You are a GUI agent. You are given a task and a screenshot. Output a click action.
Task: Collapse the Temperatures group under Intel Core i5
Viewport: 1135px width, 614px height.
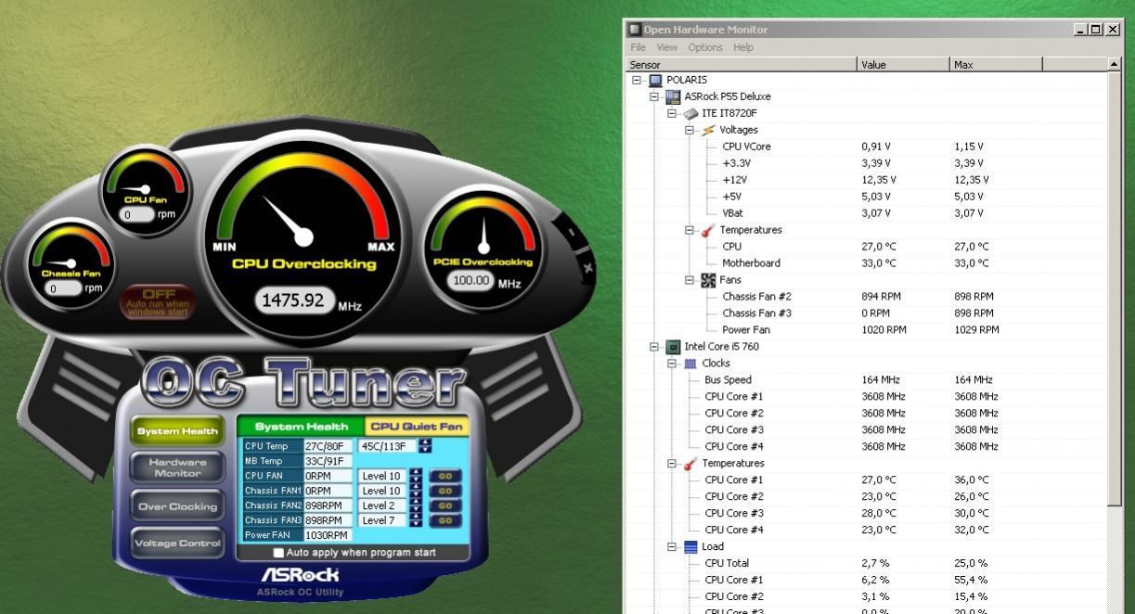tap(672, 464)
